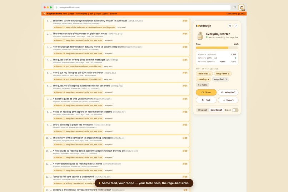Screen dimensions: 288x192
Task: Upvote the personal wiki ten years story
Action: click(x=51, y=86)
